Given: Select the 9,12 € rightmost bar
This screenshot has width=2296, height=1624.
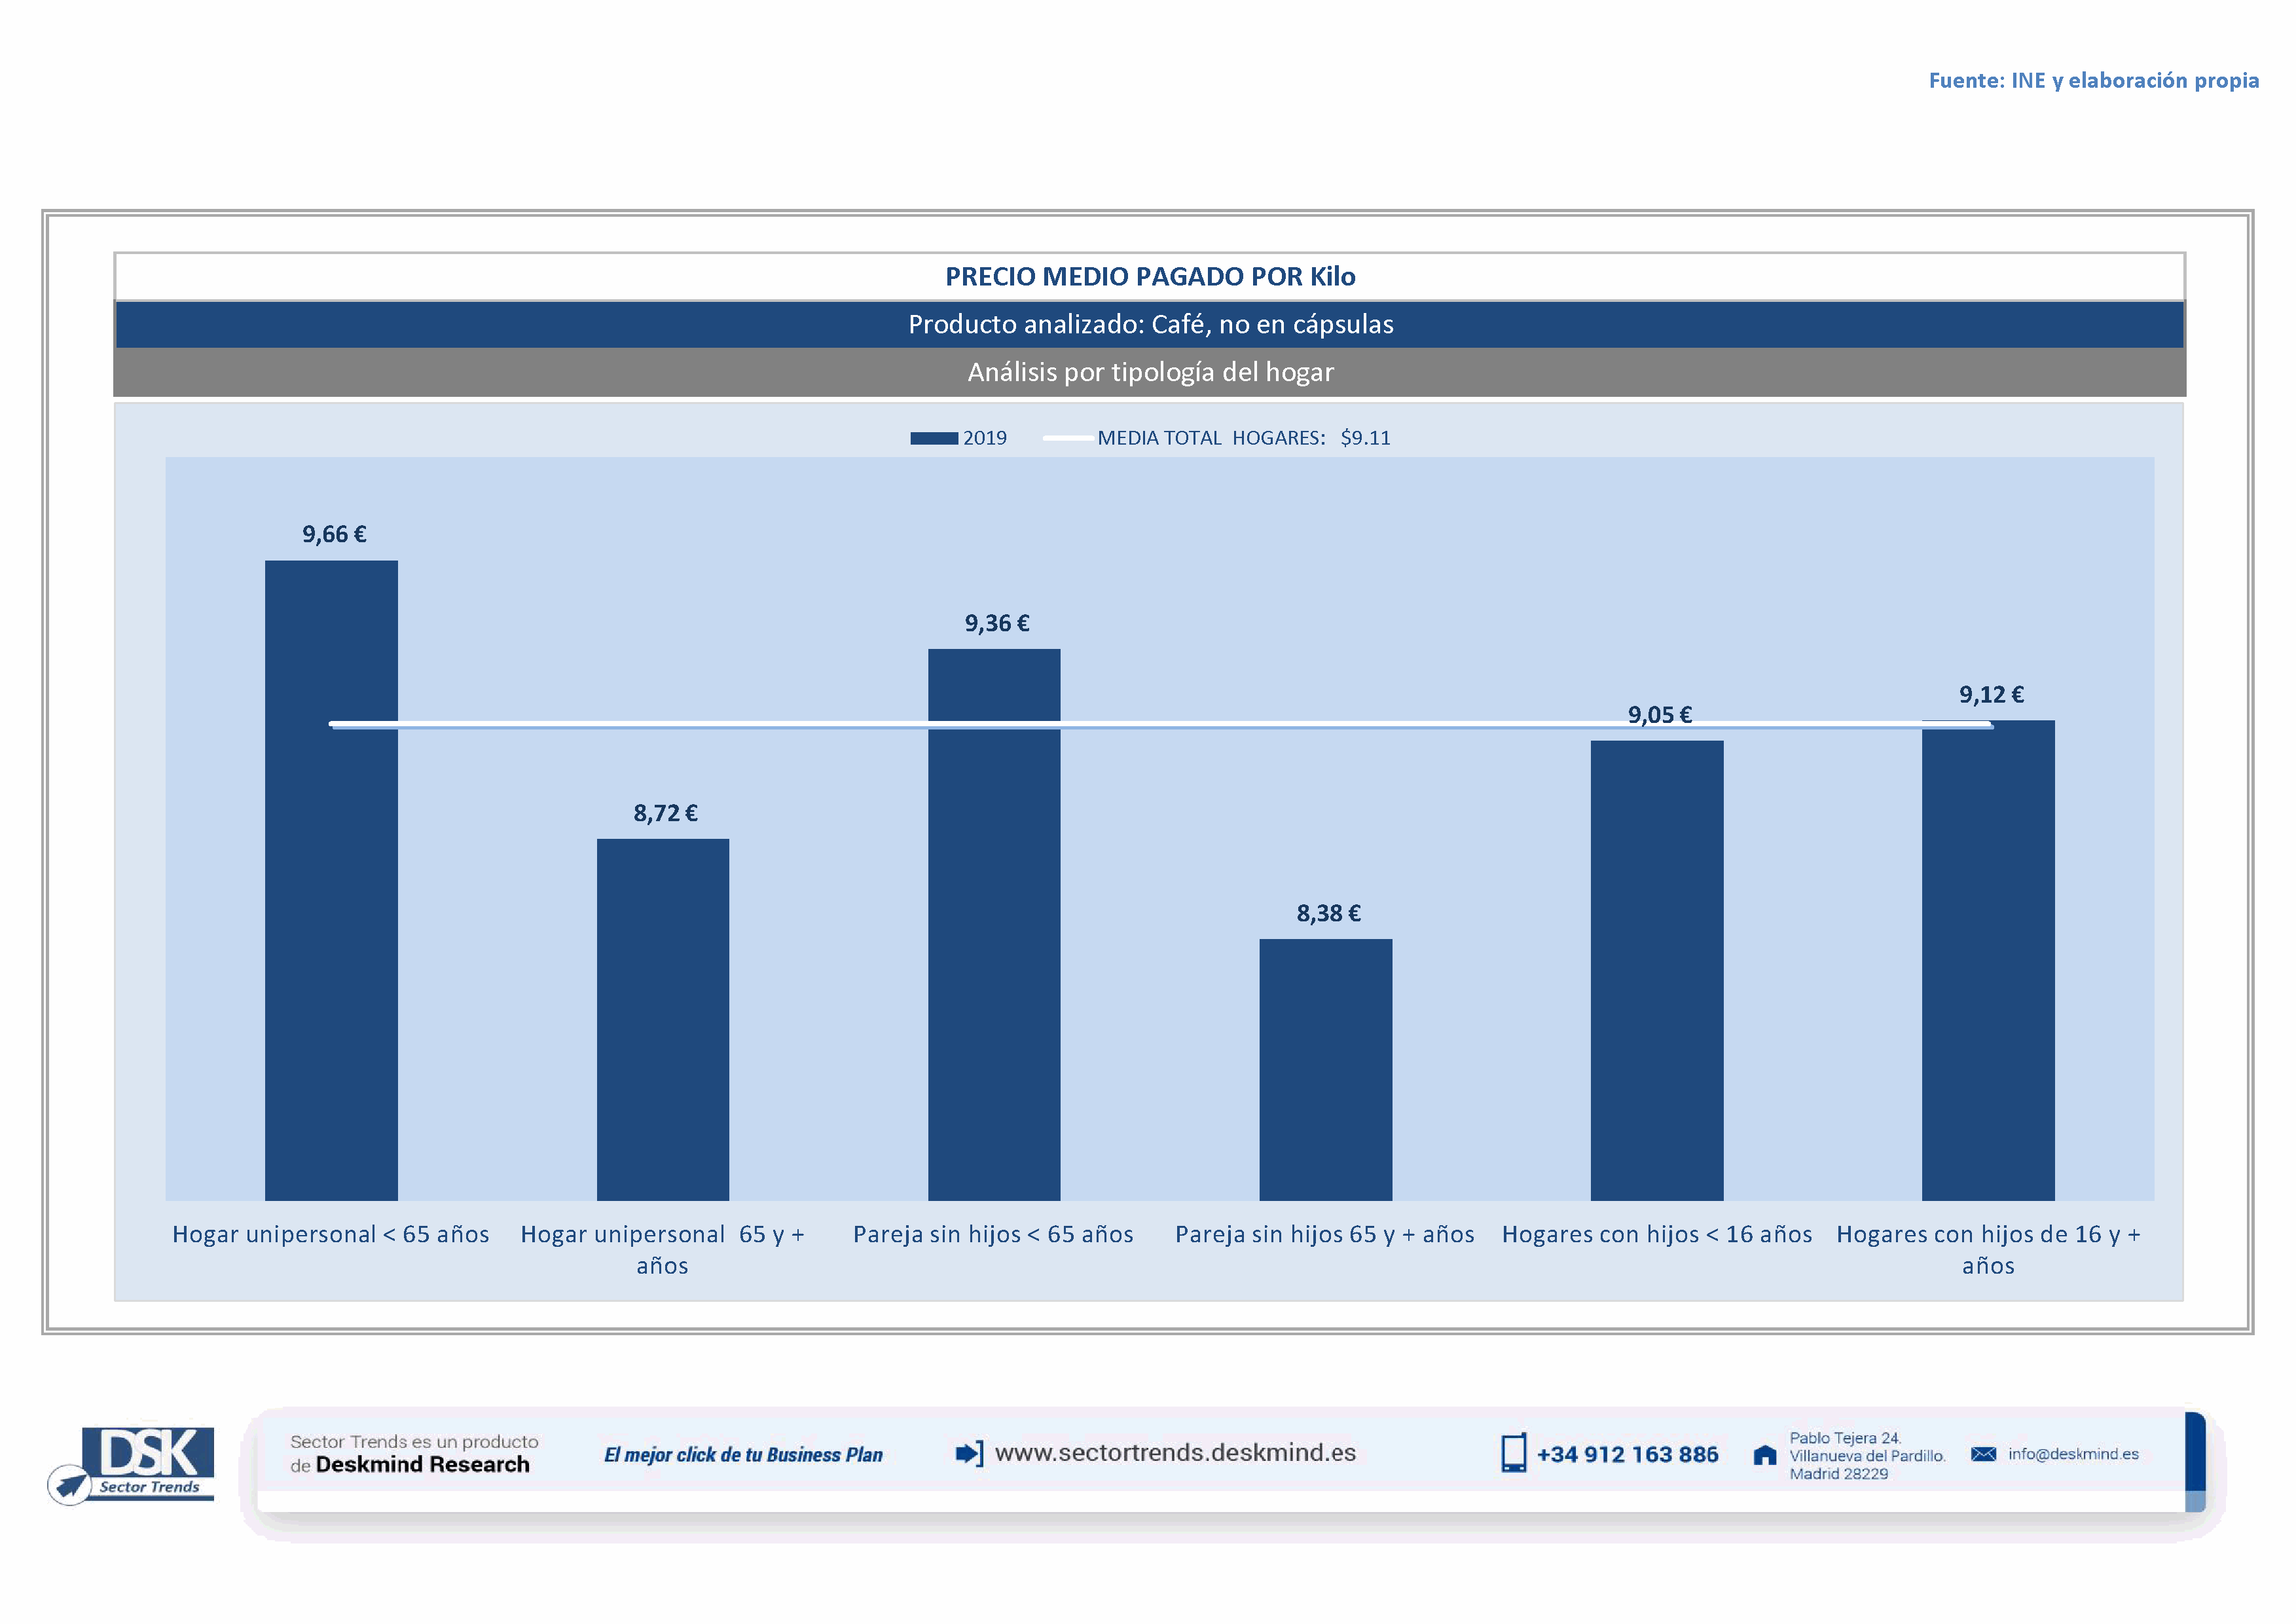Looking at the screenshot, I should (x=1988, y=960).
